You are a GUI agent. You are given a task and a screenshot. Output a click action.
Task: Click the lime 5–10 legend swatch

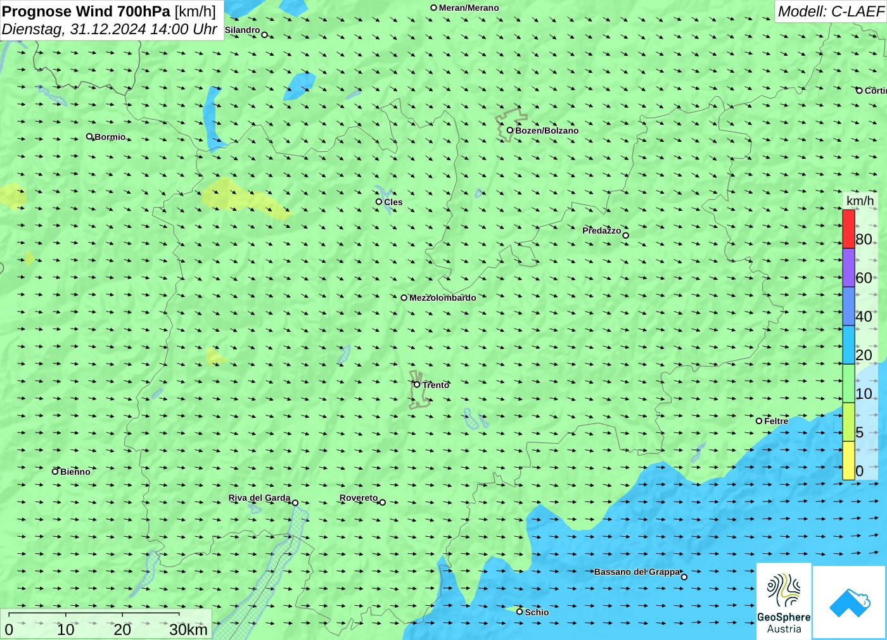pyautogui.click(x=848, y=422)
